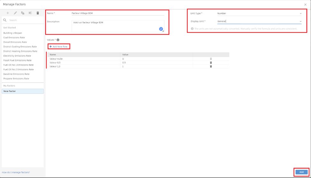Click the blue checkmark in the Description box
The image size is (311, 178).
[161, 29]
